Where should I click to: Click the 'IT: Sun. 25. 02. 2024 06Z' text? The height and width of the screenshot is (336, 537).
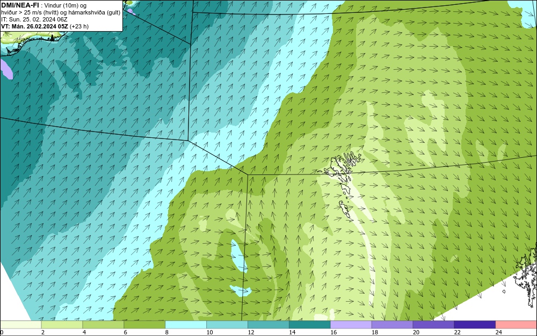pyautogui.click(x=34, y=19)
